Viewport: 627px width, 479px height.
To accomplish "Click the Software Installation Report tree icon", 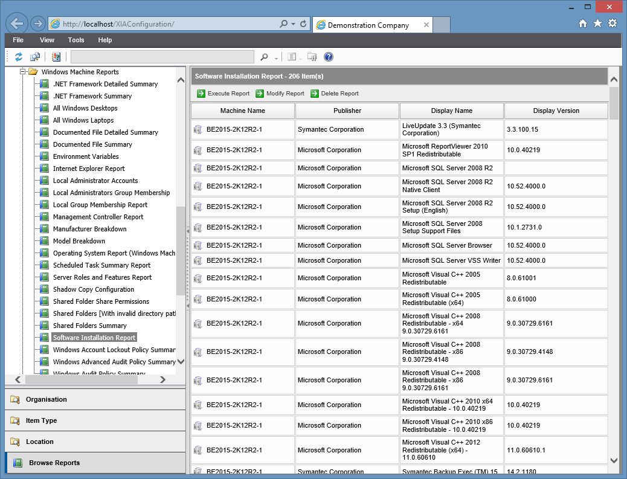I will (45, 338).
